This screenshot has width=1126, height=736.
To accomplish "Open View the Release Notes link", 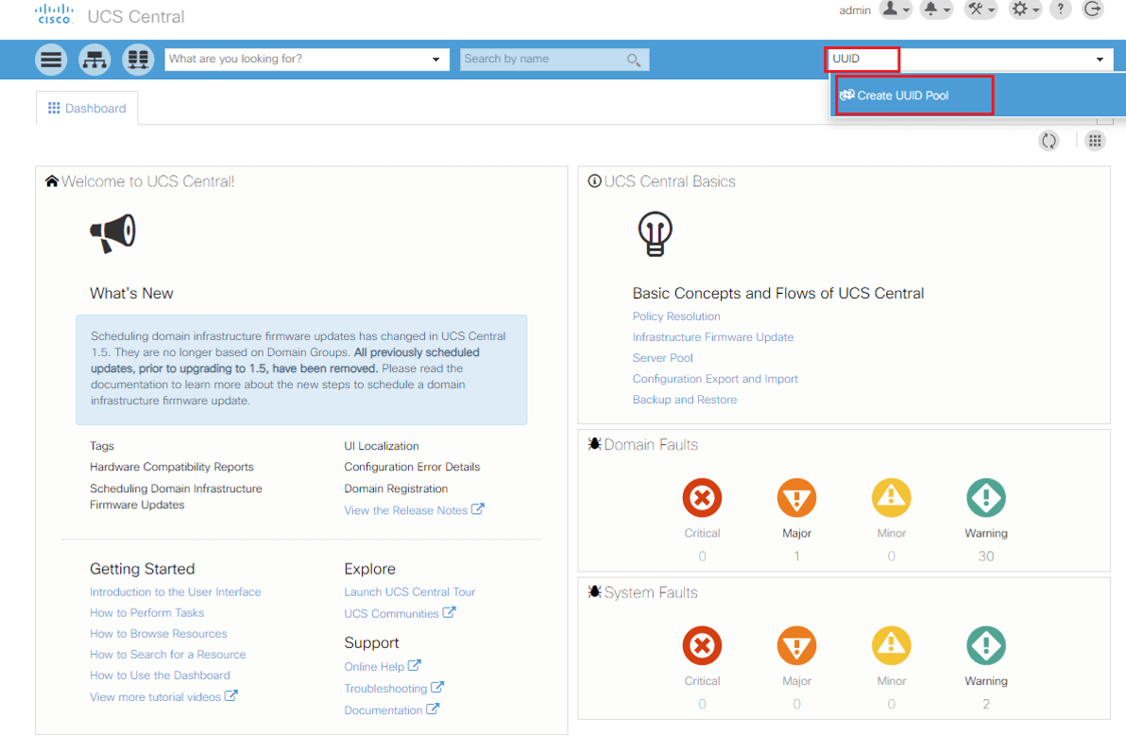I will pyautogui.click(x=414, y=510).
